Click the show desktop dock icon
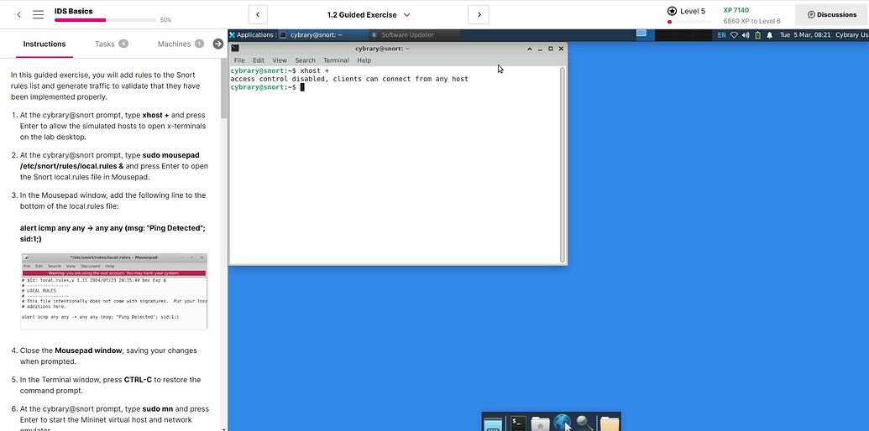 (494, 423)
